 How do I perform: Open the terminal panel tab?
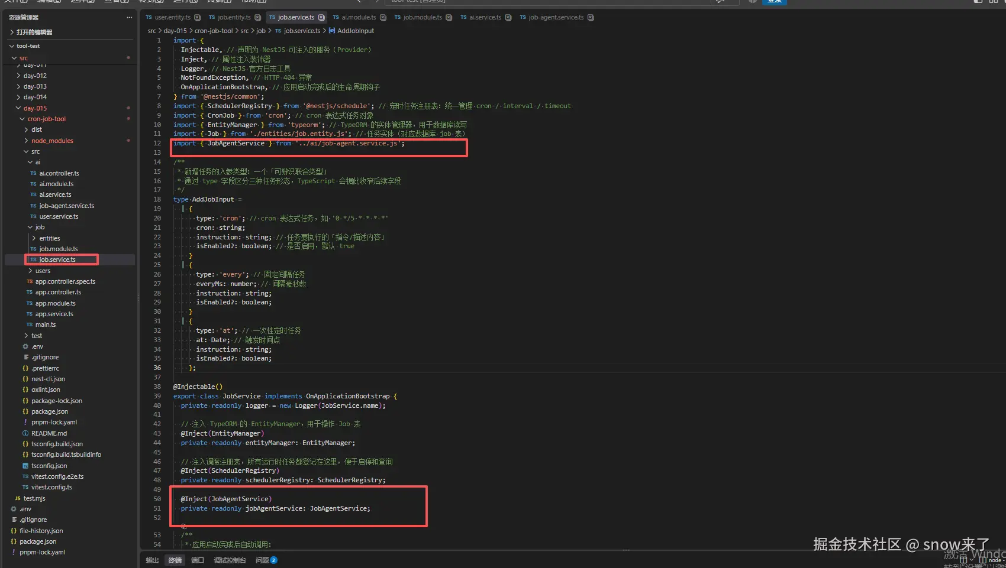(x=175, y=560)
